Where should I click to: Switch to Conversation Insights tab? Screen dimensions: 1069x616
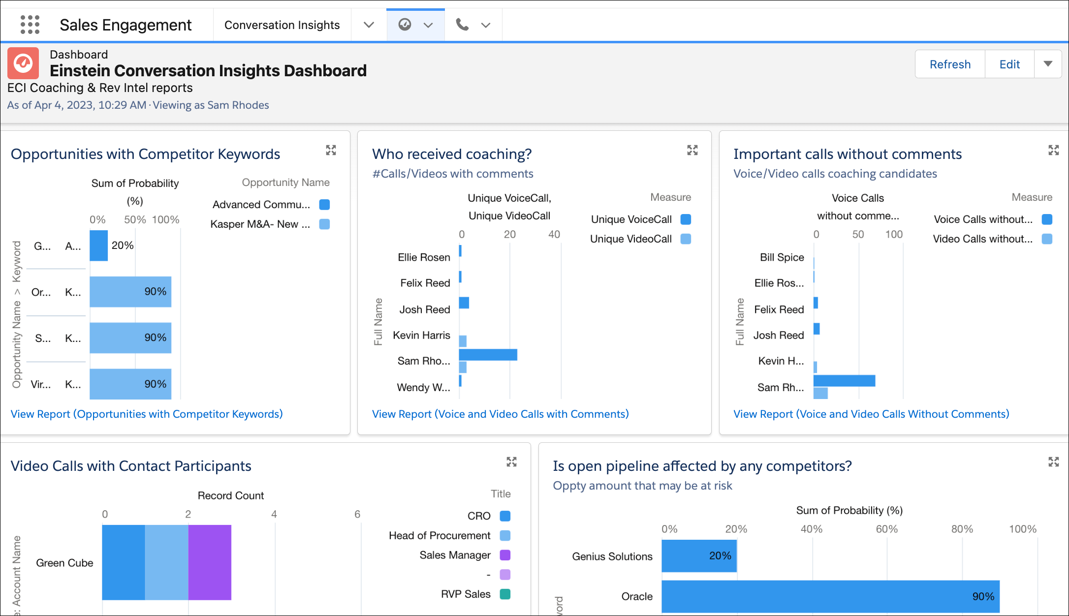coord(282,25)
